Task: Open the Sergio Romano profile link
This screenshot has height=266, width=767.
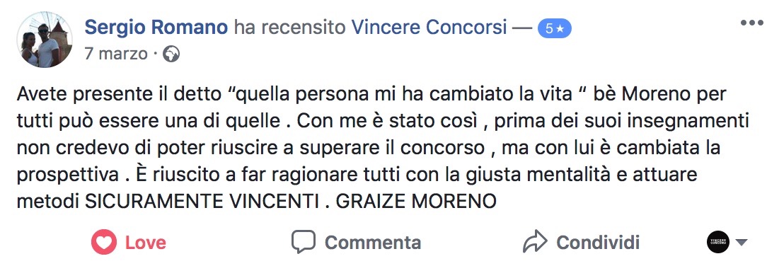Action: tap(156, 28)
